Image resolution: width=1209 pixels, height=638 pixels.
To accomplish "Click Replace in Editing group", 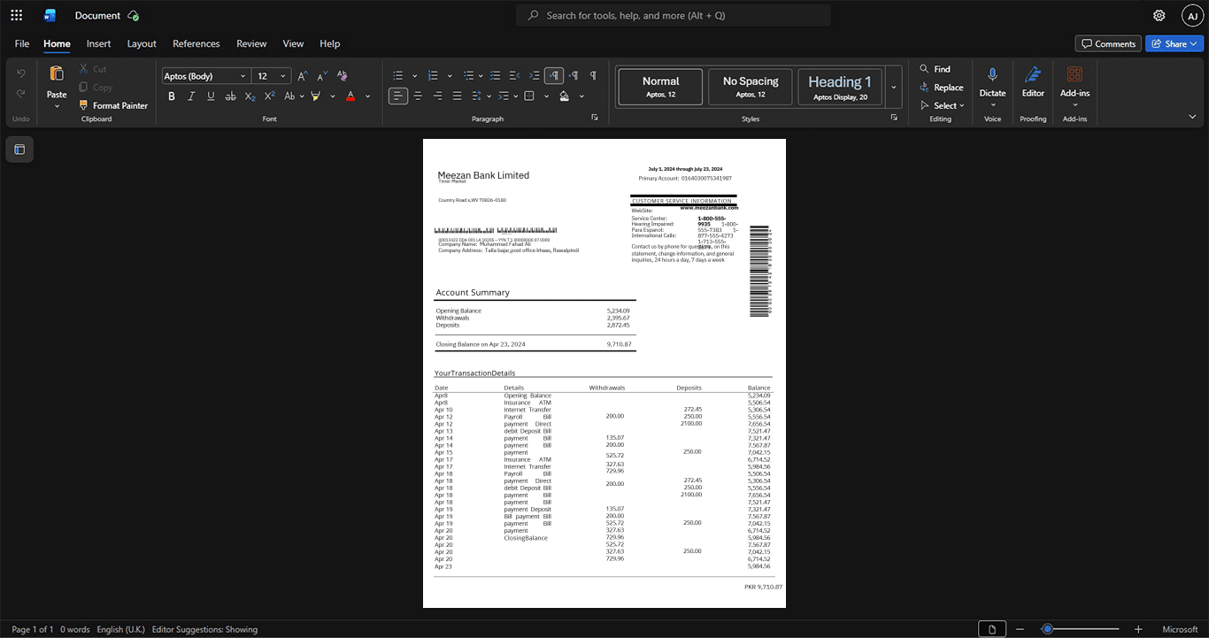I will tap(941, 88).
